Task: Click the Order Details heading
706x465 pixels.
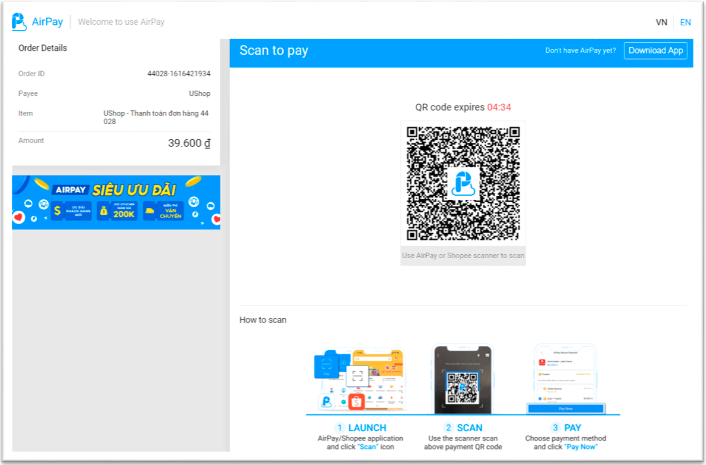Action: pyautogui.click(x=43, y=48)
